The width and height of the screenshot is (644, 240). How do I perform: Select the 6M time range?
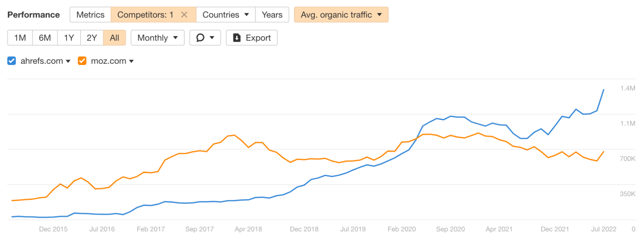pyautogui.click(x=45, y=38)
